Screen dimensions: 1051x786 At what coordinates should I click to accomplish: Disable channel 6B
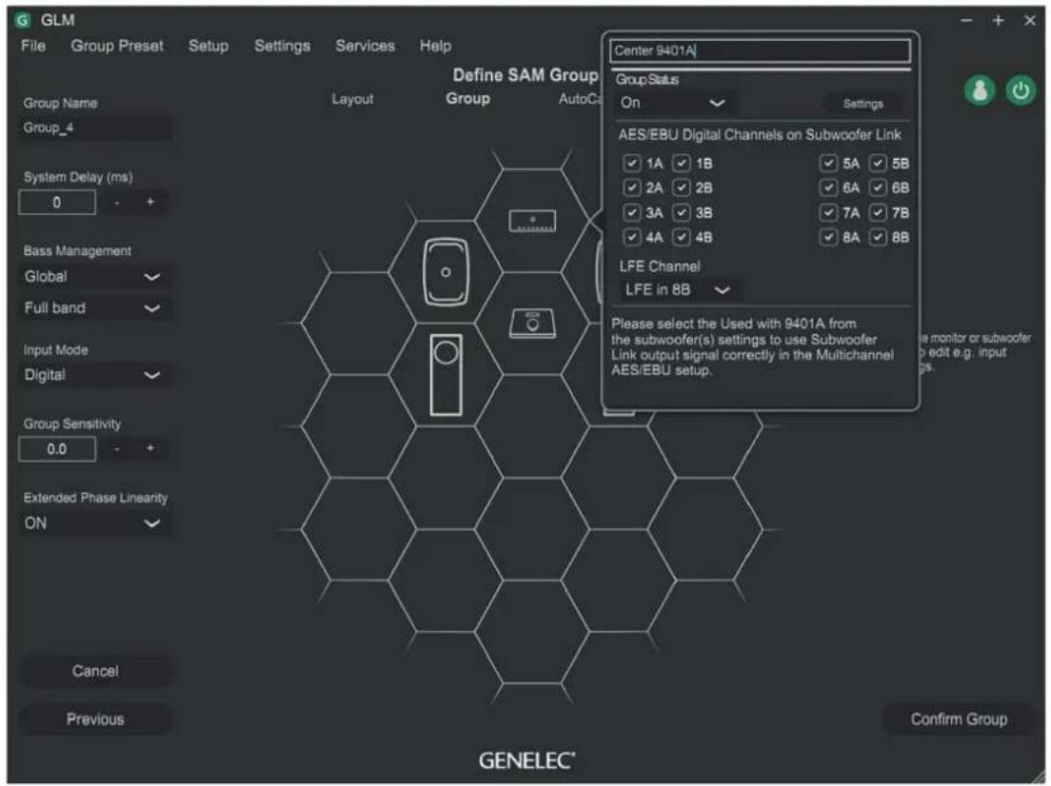pyautogui.click(x=878, y=187)
